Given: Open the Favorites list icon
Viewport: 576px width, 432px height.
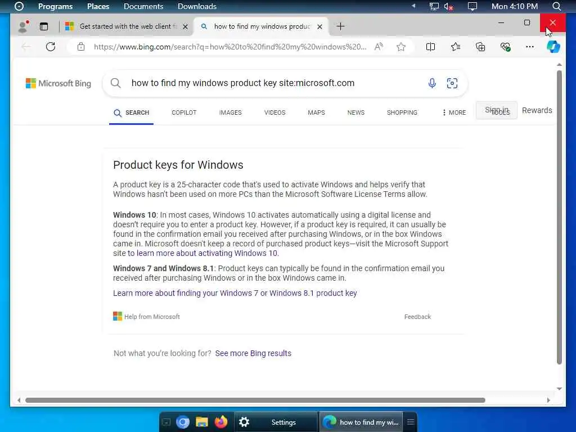Looking at the screenshot, I should [456, 47].
